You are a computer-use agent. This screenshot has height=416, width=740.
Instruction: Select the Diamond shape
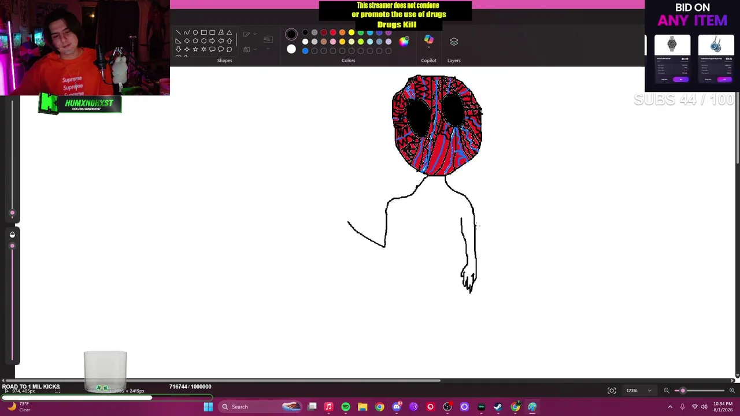(187, 41)
